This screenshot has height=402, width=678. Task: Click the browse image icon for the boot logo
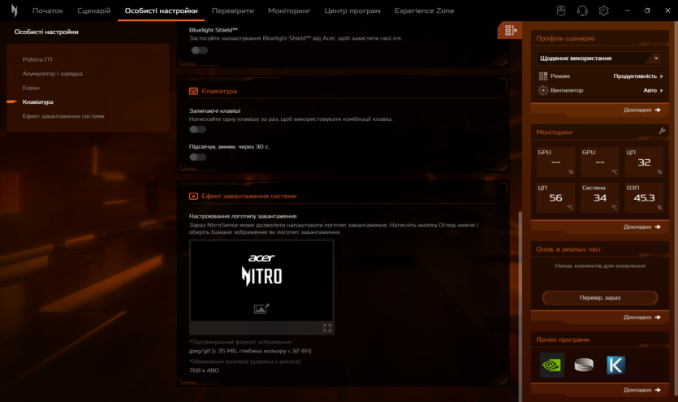tap(261, 309)
